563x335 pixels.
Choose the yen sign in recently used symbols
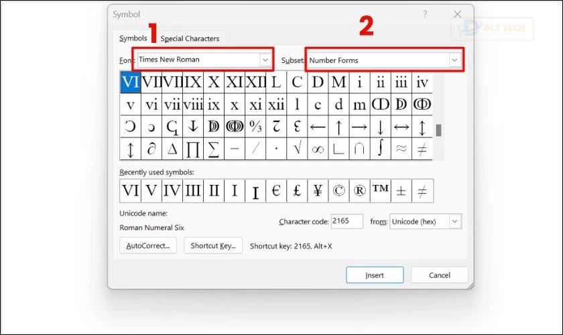pyautogui.click(x=318, y=191)
